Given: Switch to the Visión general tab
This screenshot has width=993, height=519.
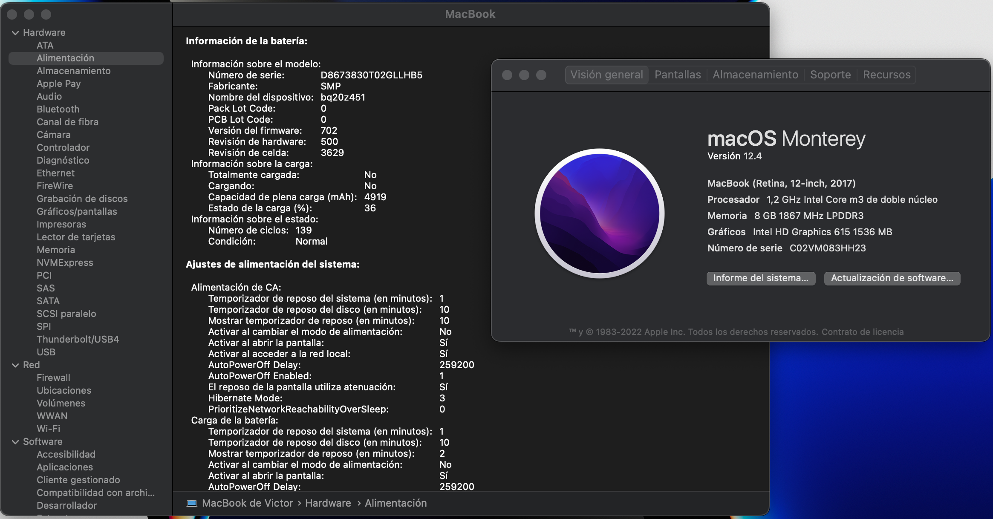Looking at the screenshot, I should point(606,75).
